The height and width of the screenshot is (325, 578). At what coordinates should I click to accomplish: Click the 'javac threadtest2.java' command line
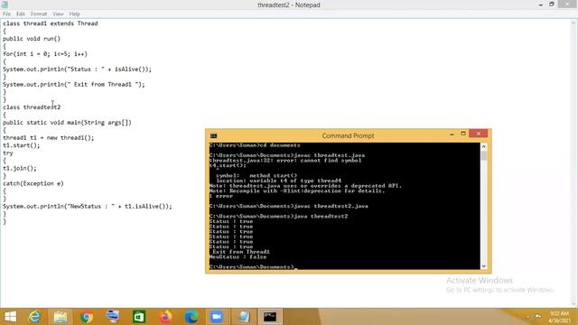click(289, 206)
